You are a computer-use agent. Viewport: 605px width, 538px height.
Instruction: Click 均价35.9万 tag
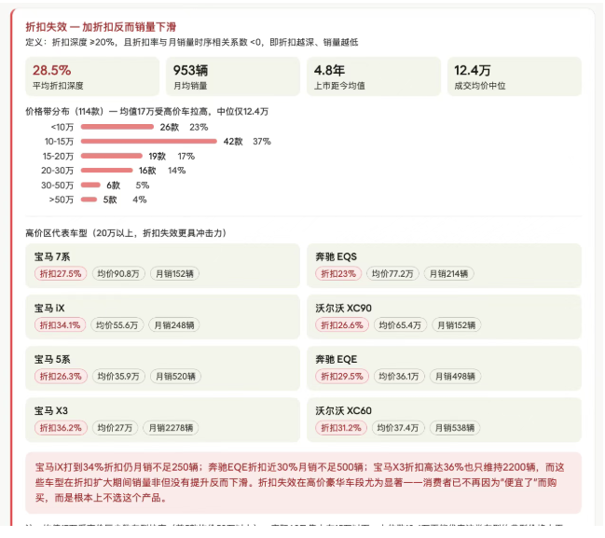tap(118, 377)
